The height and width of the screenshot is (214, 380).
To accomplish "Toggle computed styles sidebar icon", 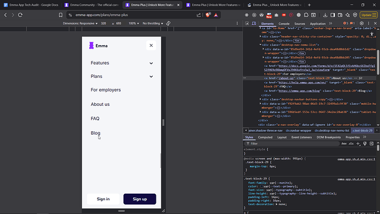I will tap(372, 143).
